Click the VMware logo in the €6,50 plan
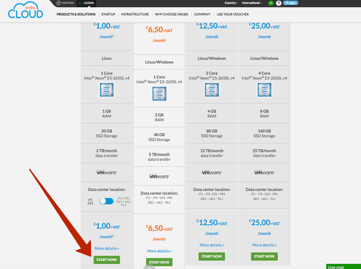The width and height of the screenshot is (361, 269). coord(159,176)
